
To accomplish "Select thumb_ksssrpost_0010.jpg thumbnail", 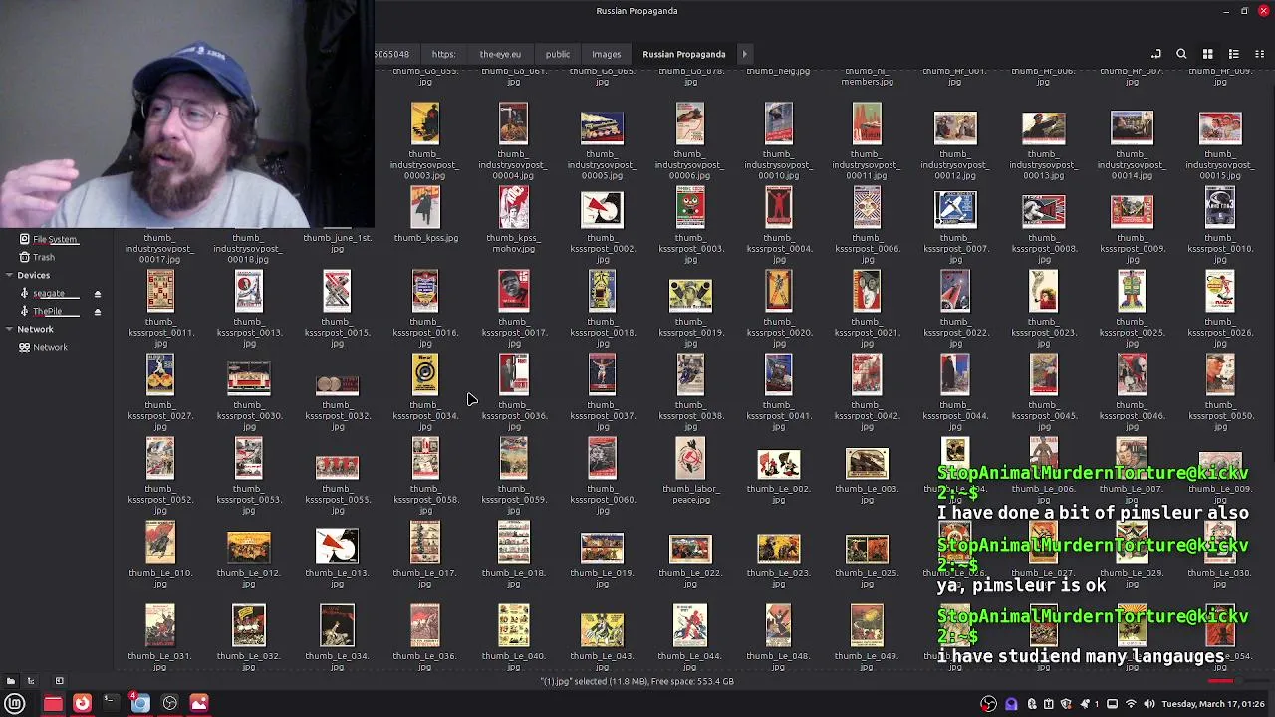I will 1220,207.
